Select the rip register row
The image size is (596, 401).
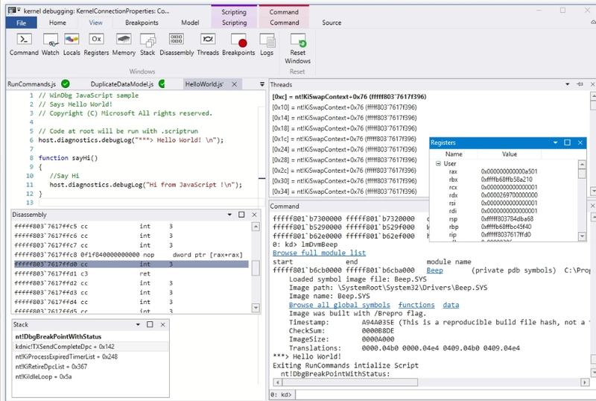504,234
